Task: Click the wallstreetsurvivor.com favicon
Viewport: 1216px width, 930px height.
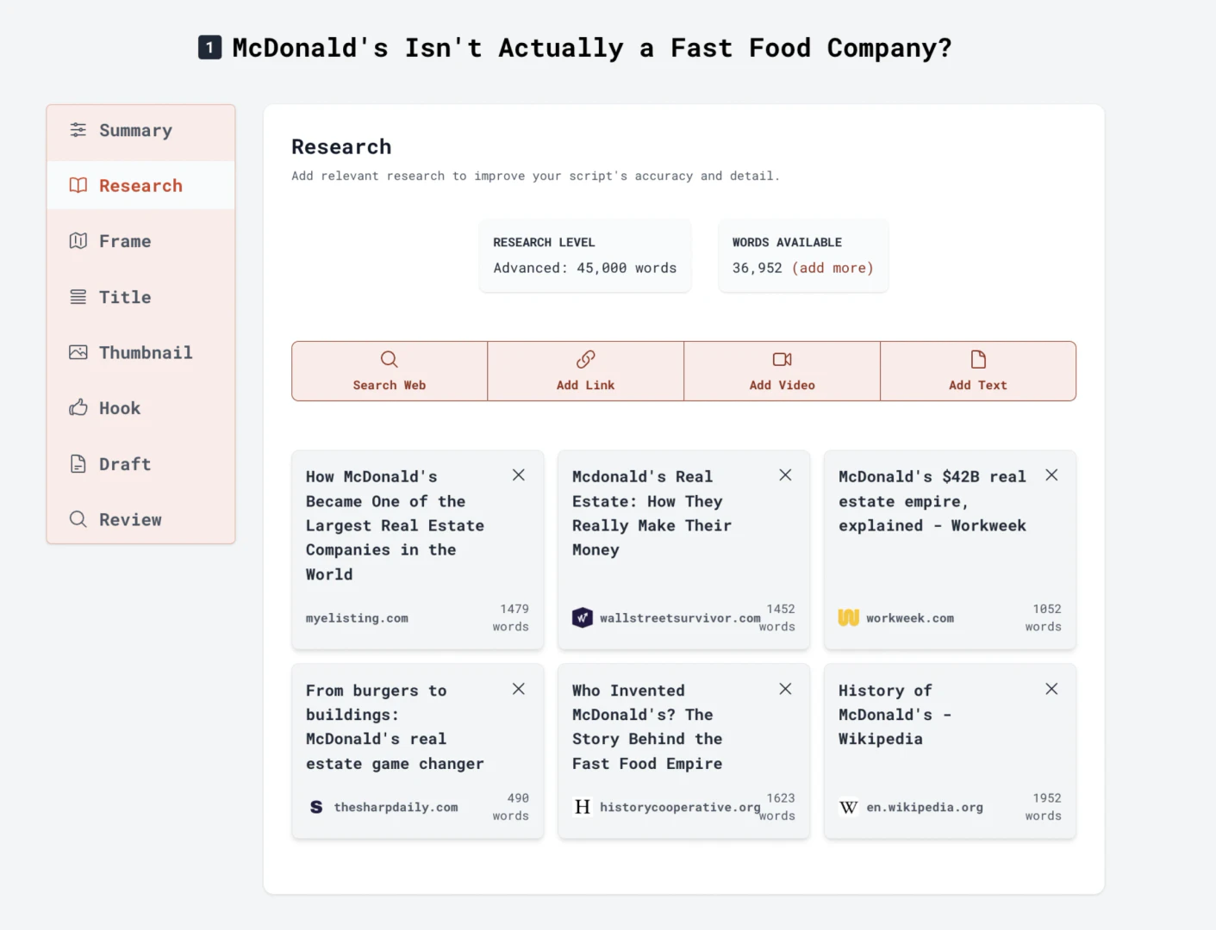Action: (x=583, y=617)
